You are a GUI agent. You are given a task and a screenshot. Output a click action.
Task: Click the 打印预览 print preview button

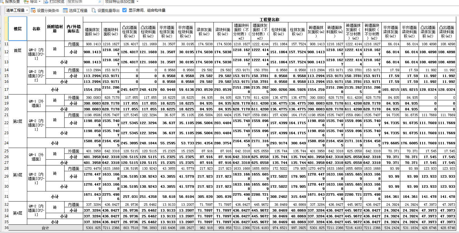tap(54, 2)
